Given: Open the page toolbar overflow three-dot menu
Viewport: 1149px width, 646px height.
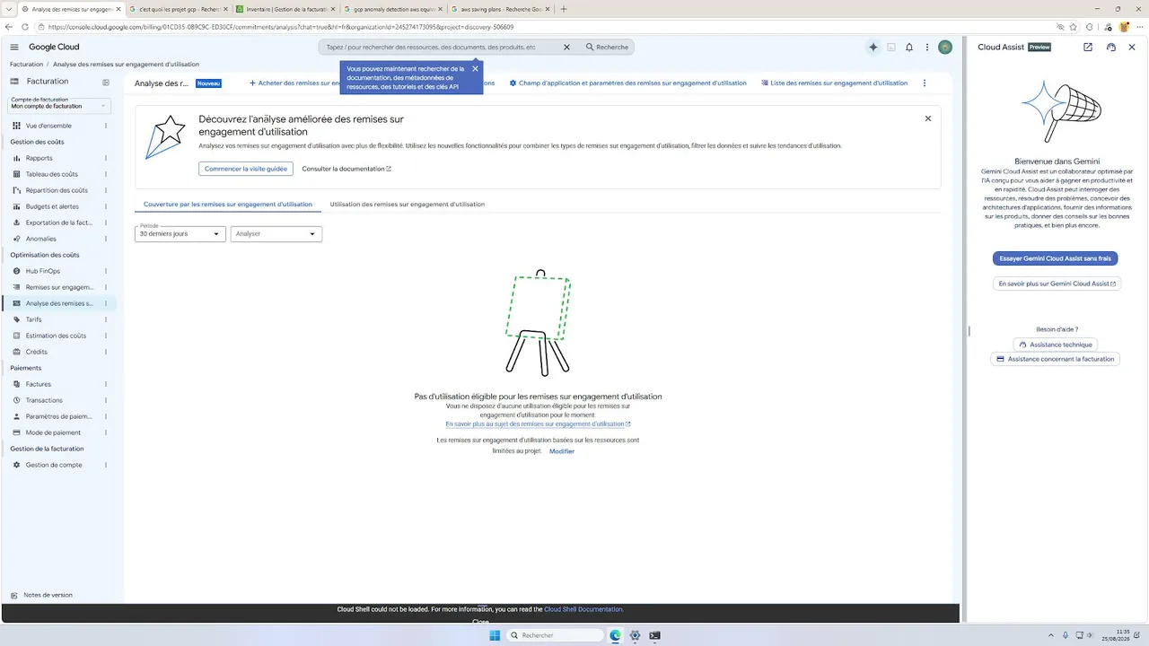Looking at the screenshot, I should [x=925, y=83].
